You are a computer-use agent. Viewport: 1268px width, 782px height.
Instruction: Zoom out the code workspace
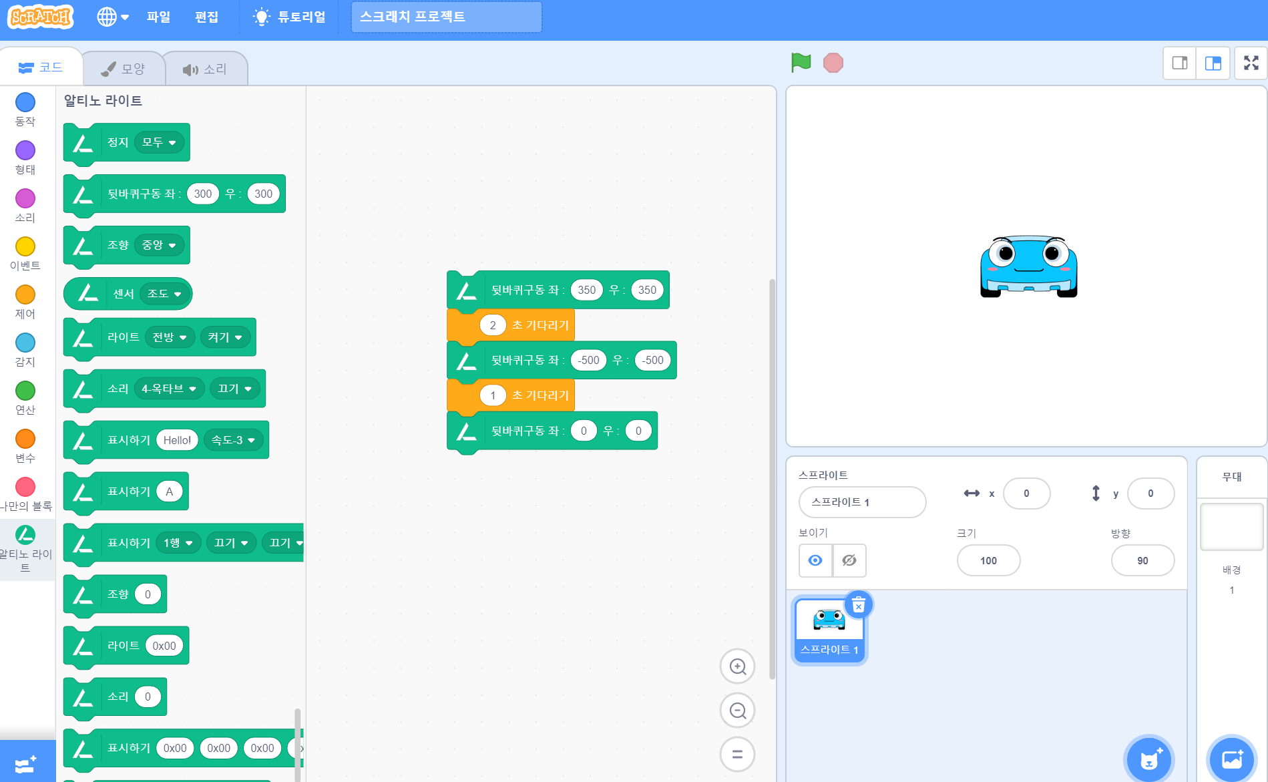coord(738,711)
